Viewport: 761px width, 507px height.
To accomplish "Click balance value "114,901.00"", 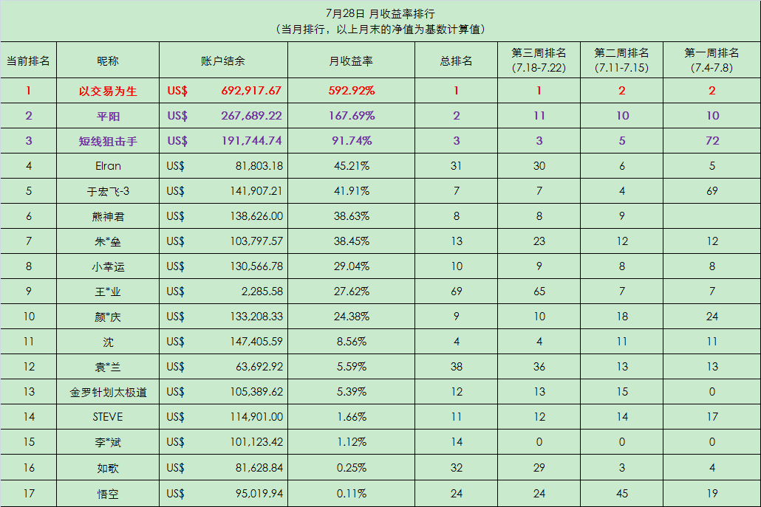I will pyautogui.click(x=256, y=417).
